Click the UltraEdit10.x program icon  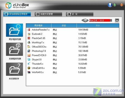29,68
